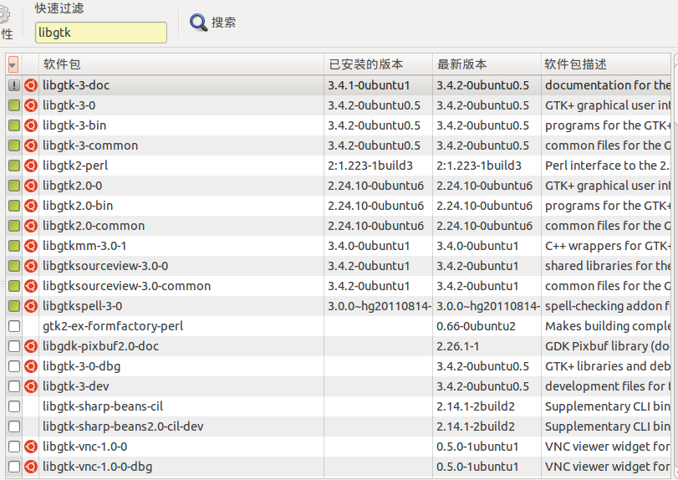Click the Ubuntu icon beside libgtk2.0-0
This screenshot has width=678, height=480.
click(x=31, y=186)
